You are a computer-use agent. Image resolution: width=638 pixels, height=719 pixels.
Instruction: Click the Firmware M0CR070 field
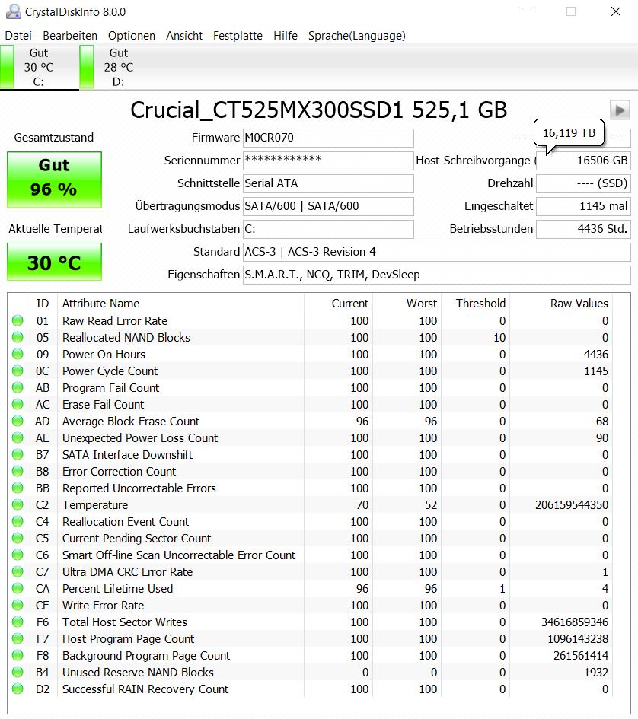coord(328,138)
